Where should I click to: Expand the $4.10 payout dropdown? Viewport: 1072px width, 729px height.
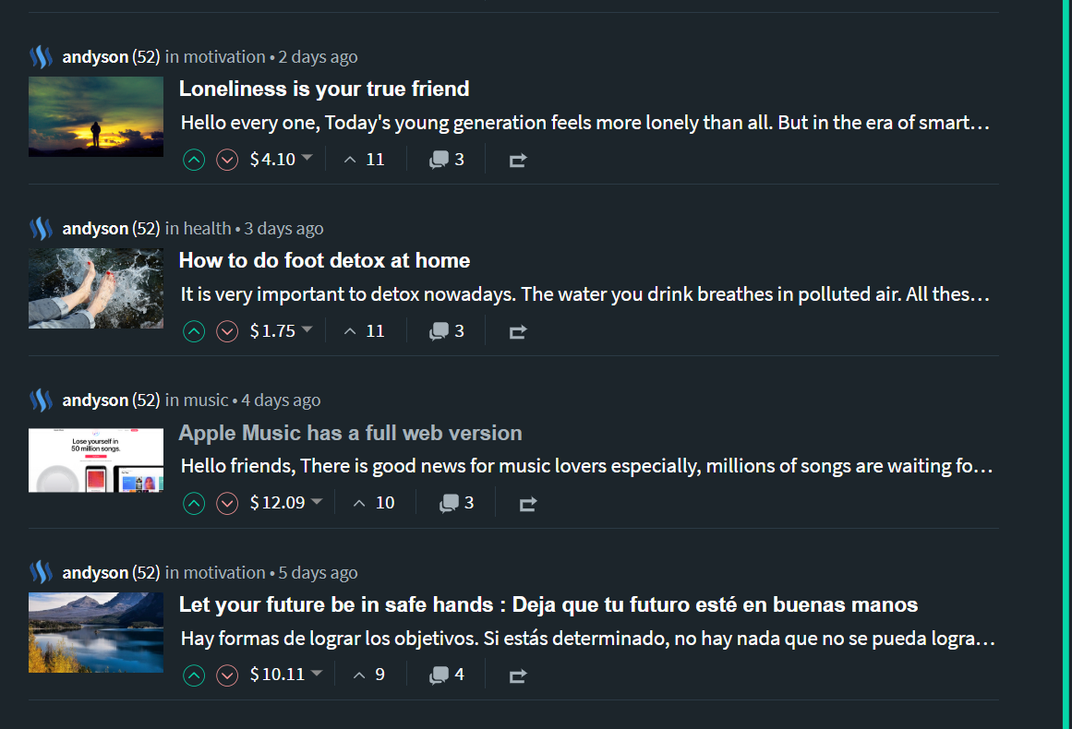click(x=307, y=159)
